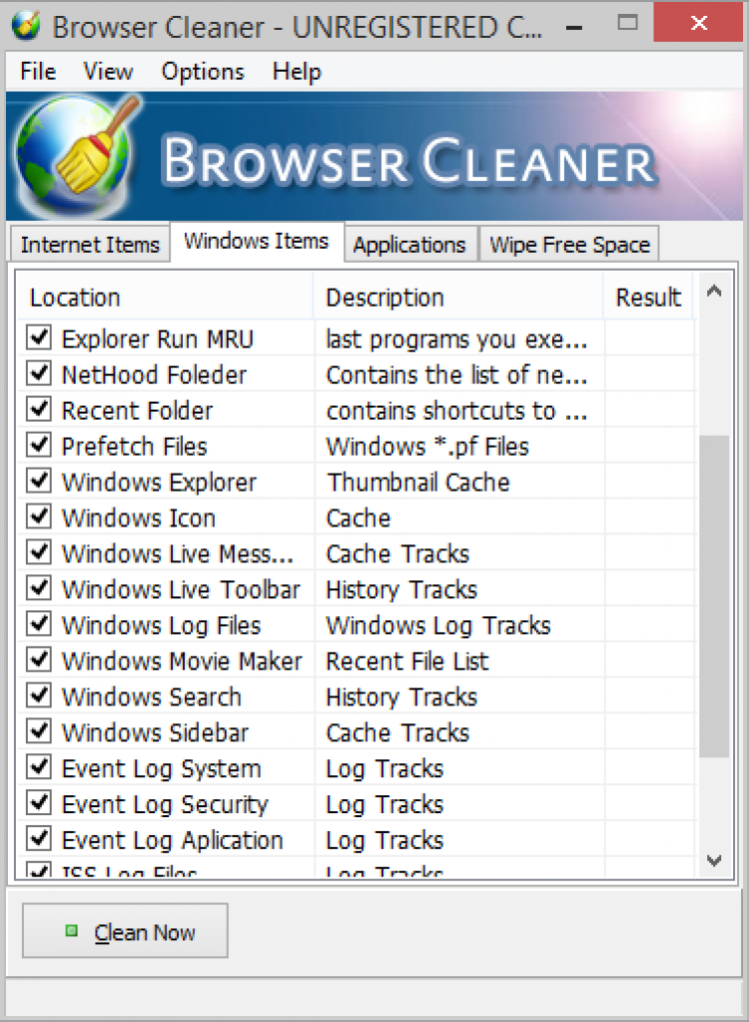Click the Result column header
Image resolution: width=749 pixels, height=1022 pixels.
pyautogui.click(x=648, y=298)
